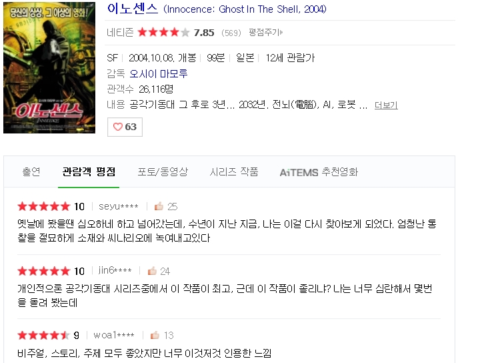Expand plot summary with 더보기
The width and height of the screenshot is (480, 363).
(386, 105)
